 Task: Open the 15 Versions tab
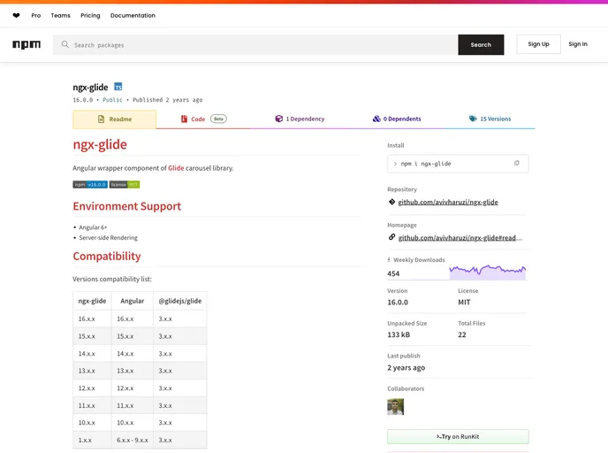490,119
